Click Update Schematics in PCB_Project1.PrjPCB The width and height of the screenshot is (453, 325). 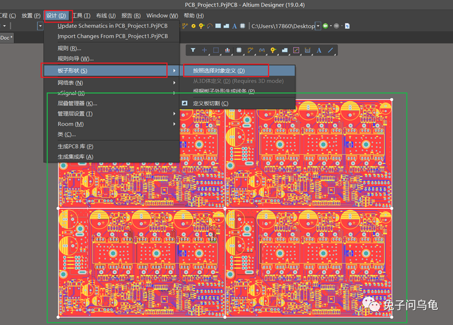click(113, 26)
